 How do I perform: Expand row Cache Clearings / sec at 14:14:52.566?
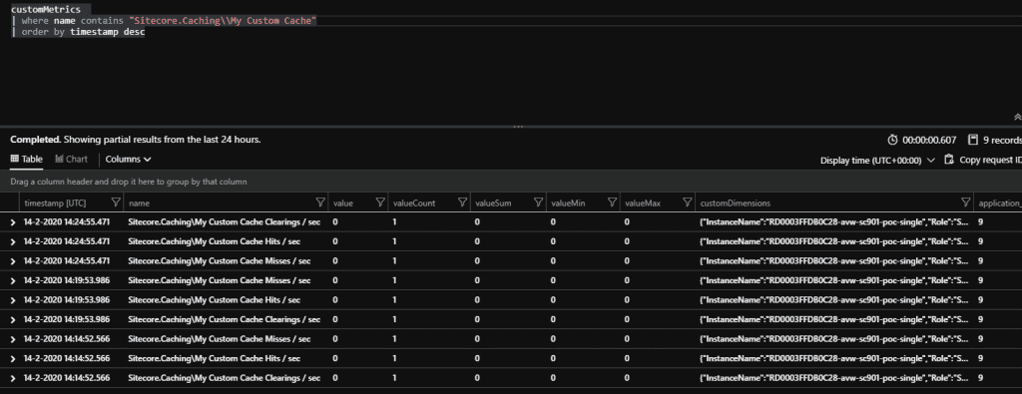coord(12,378)
